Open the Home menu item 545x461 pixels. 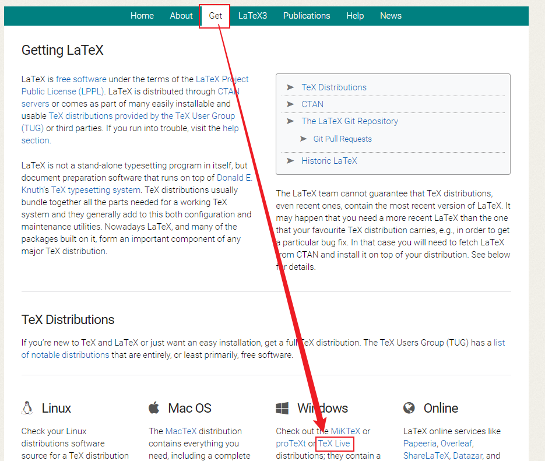[x=142, y=16]
